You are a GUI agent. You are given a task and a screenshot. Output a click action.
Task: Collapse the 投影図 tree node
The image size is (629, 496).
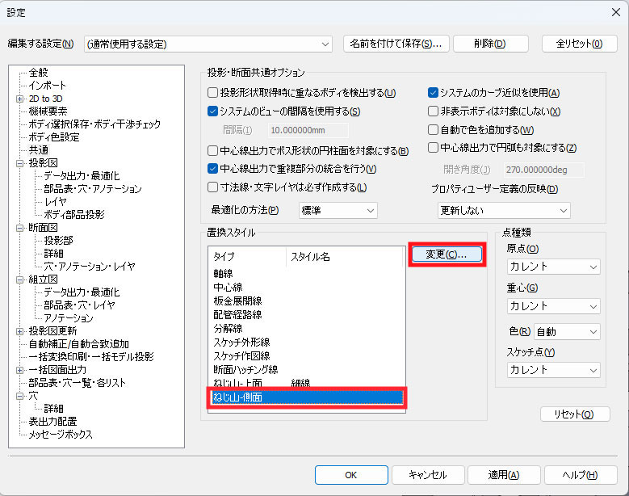pos(20,163)
